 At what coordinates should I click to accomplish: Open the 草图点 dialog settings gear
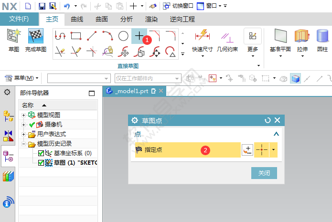[135, 120]
